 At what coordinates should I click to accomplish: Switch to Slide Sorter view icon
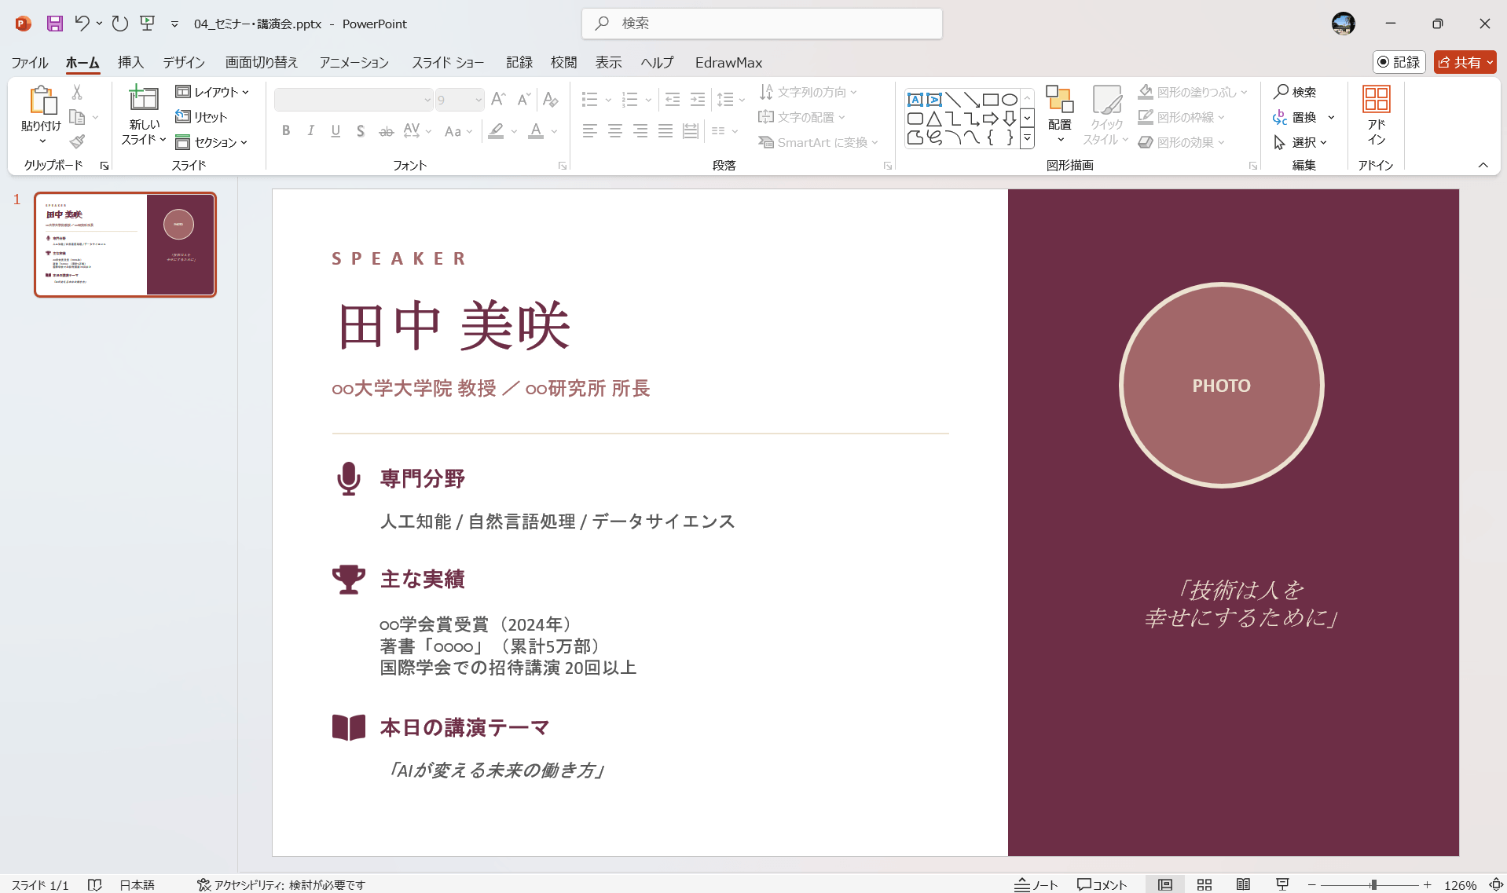1204,884
